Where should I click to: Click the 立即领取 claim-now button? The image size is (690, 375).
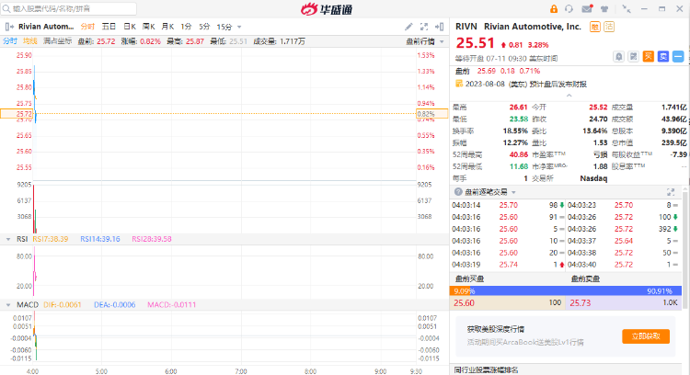point(646,336)
